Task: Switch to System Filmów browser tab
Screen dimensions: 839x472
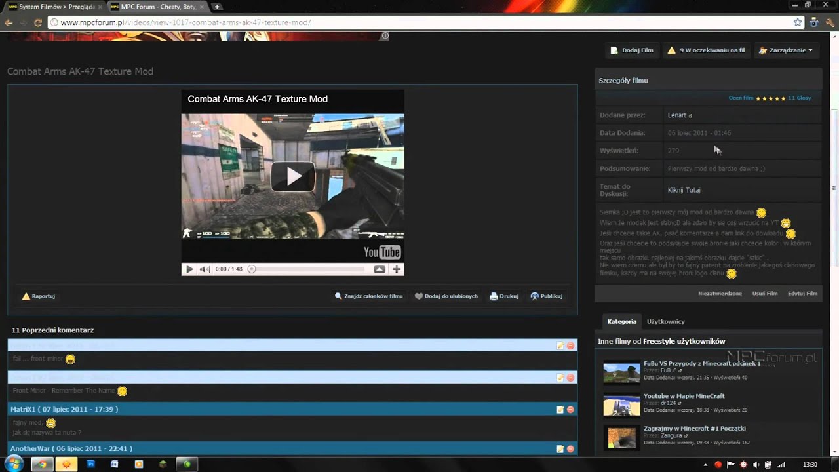Action: (54, 7)
